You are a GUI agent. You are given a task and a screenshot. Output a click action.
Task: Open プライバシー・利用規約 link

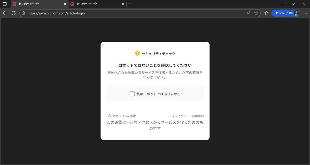tap(188, 116)
